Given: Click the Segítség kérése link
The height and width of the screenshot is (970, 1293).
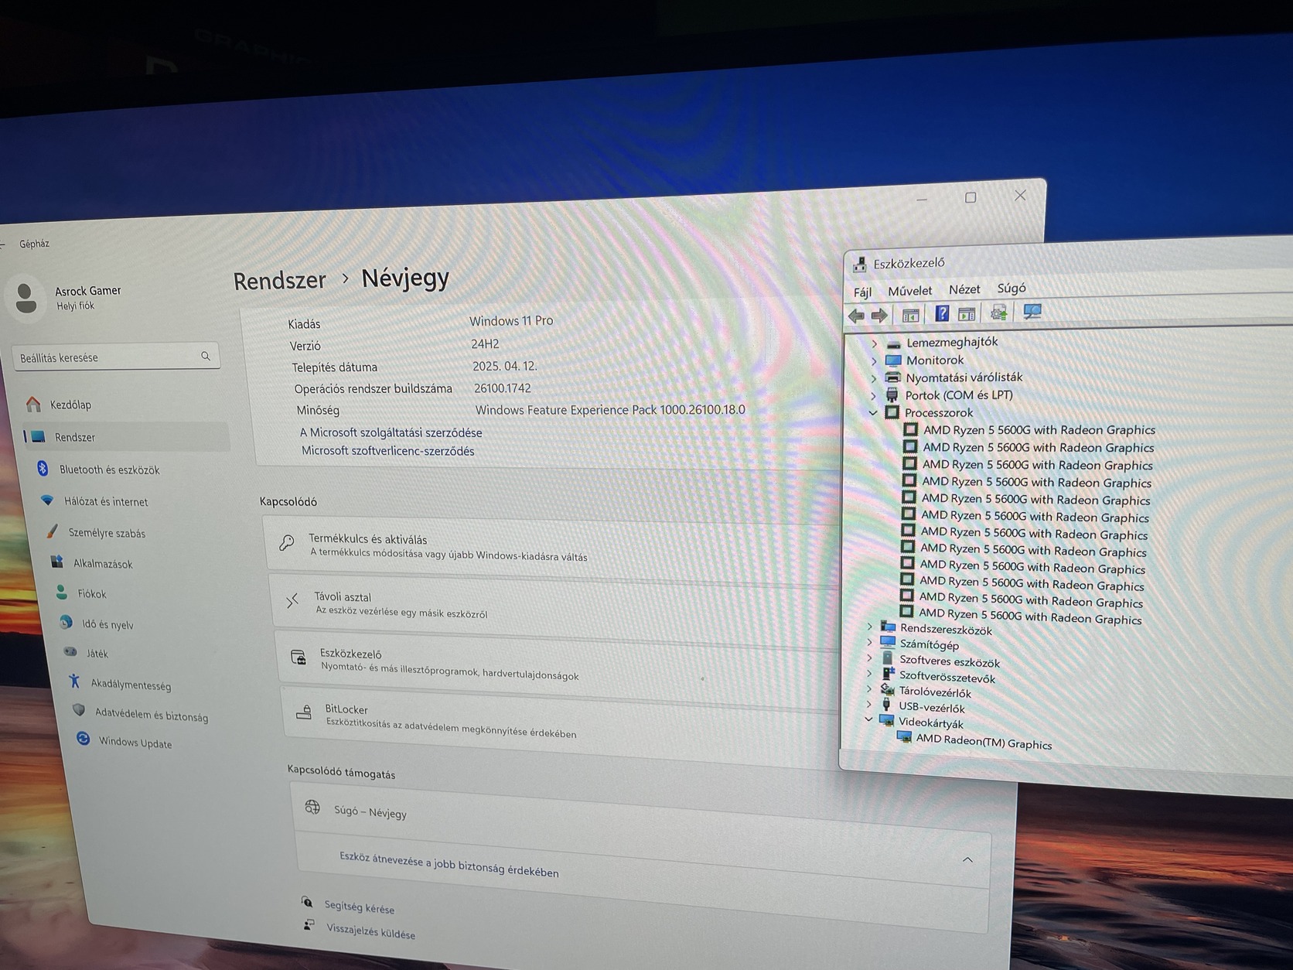Looking at the screenshot, I should coord(359,907).
